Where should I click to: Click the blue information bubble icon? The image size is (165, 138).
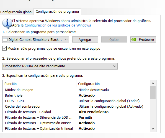pyautogui.click(x=7, y=23)
